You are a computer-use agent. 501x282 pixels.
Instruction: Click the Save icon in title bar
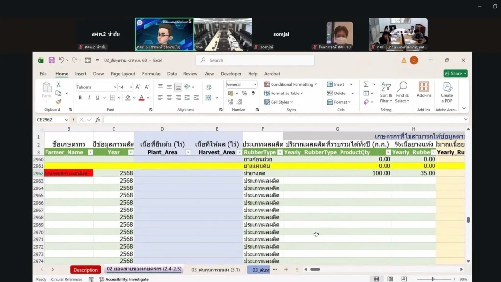51,60
